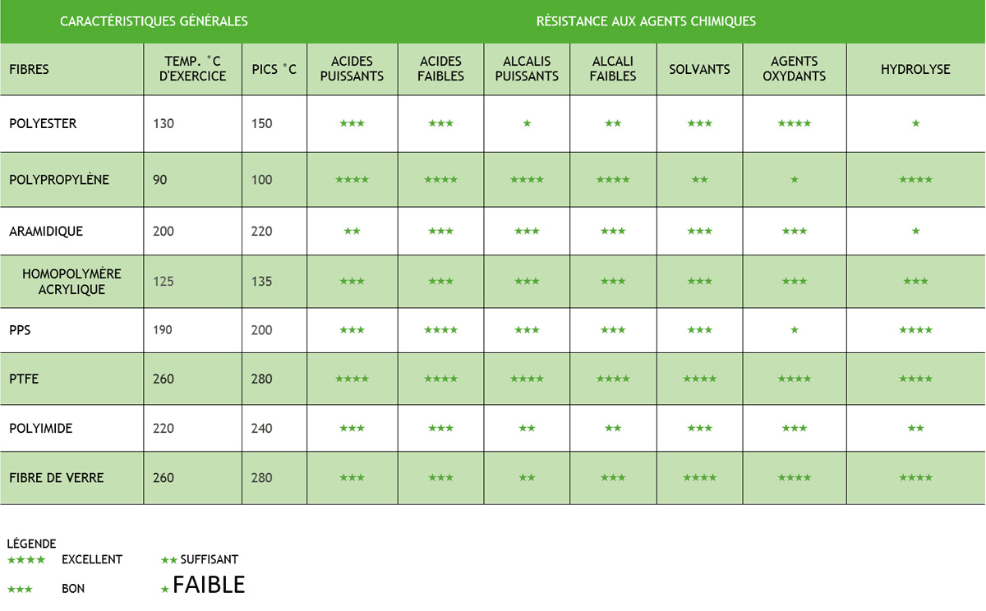The height and width of the screenshot is (611, 986).
Task: Click the TEMP. °C D'EXERCICE column header
Action: [192, 69]
